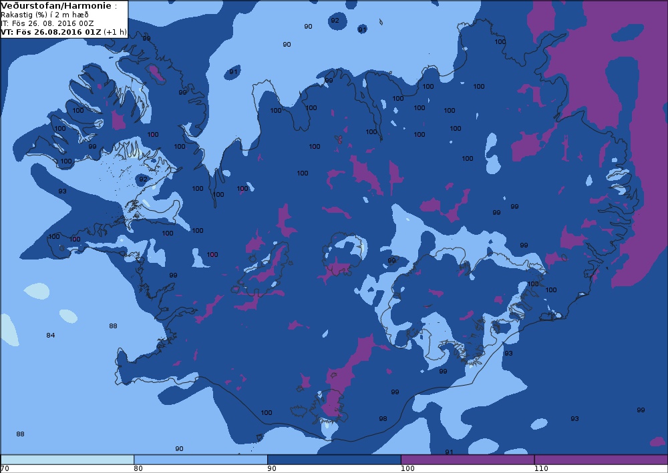
Task: Click the "VT: Fös 26.08.2016 01Z" valid time
Action: (x=51, y=32)
